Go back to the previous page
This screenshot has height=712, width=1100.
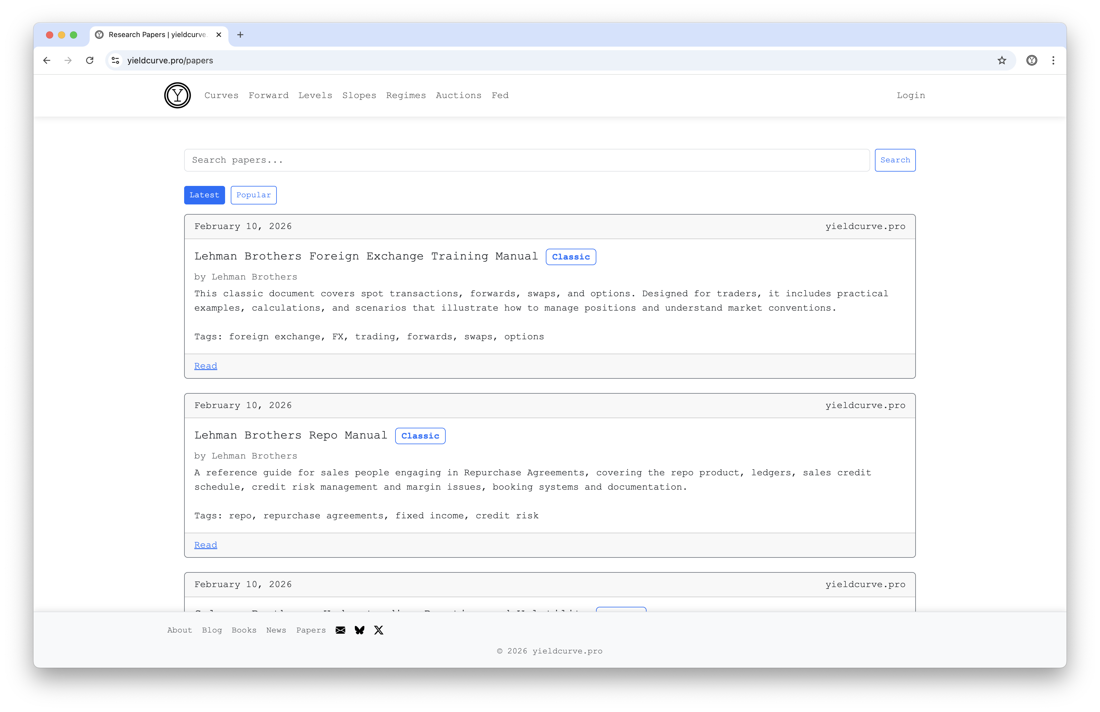point(47,60)
